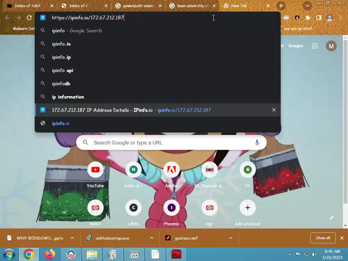Open Malware Dat bookmark

tap(24, 29)
